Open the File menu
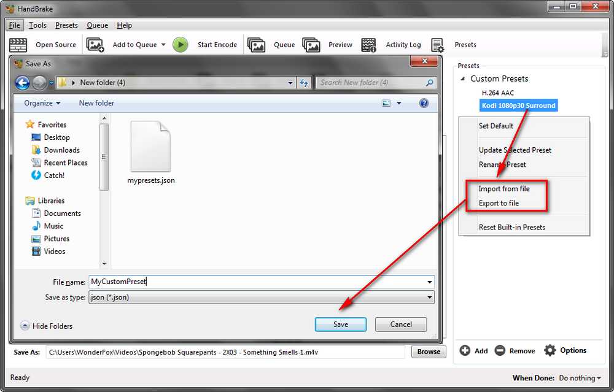The width and height of the screenshot is (614, 392). 15,25
